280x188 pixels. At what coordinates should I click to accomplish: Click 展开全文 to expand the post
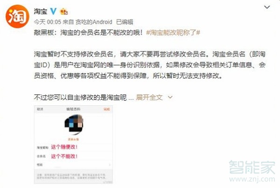coord(149,97)
